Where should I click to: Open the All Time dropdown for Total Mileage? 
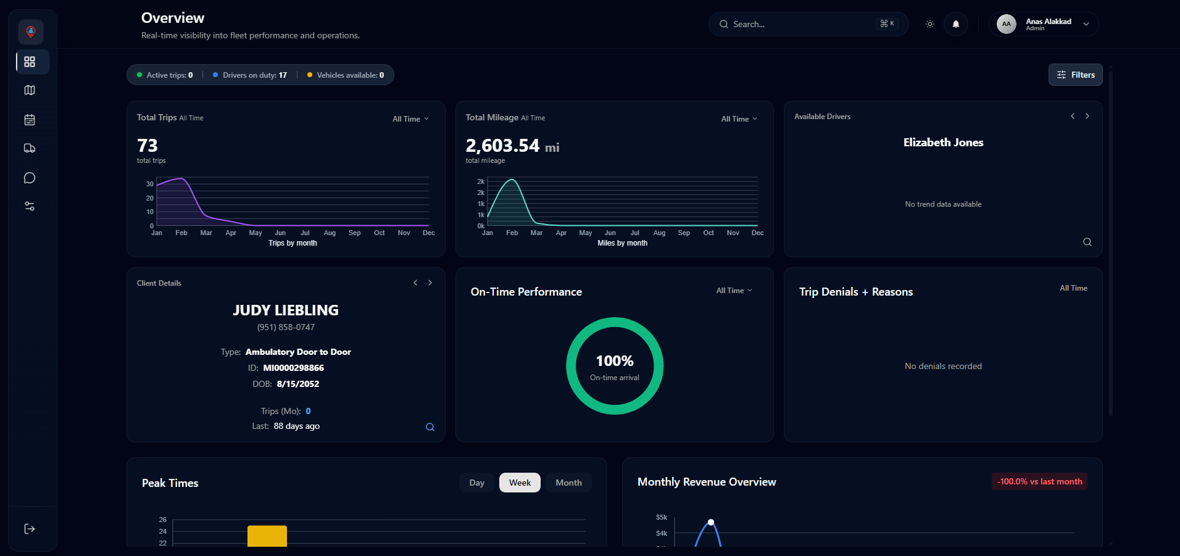(x=739, y=118)
